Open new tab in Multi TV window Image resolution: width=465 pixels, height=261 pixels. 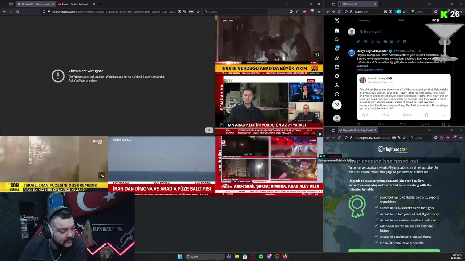[x=101, y=4]
